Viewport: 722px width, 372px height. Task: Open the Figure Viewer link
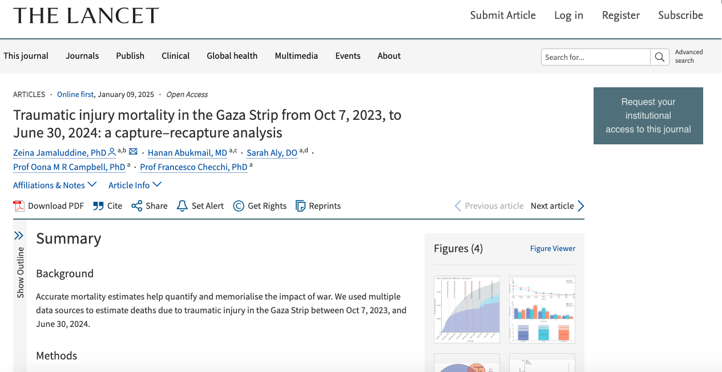click(552, 248)
